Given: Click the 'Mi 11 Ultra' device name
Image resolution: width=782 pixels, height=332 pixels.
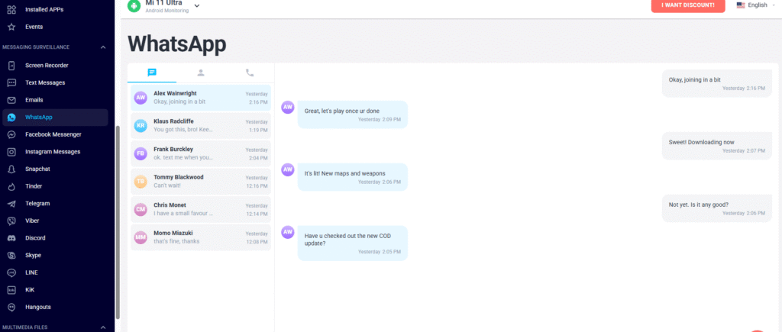Looking at the screenshot, I should [163, 3].
